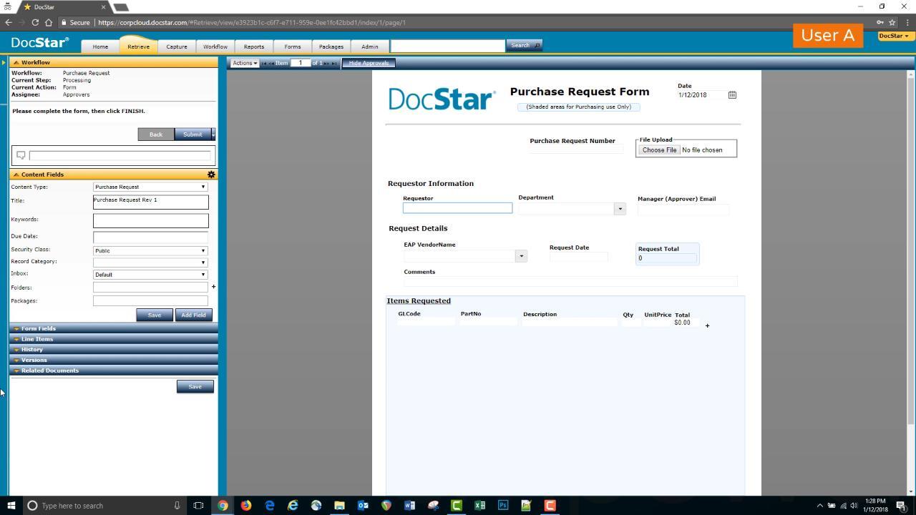
Task: Click the plus icon next to Folders
Action: [213, 287]
